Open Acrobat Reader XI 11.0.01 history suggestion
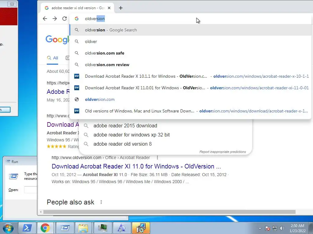 click(191, 88)
